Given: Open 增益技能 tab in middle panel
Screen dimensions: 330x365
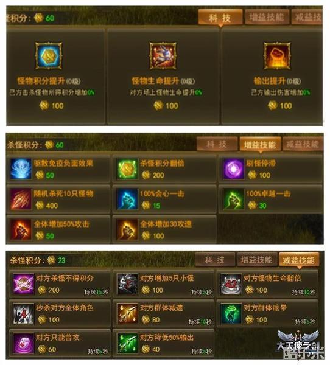Looking at the screenshot, I should click(x=261, y=145).
